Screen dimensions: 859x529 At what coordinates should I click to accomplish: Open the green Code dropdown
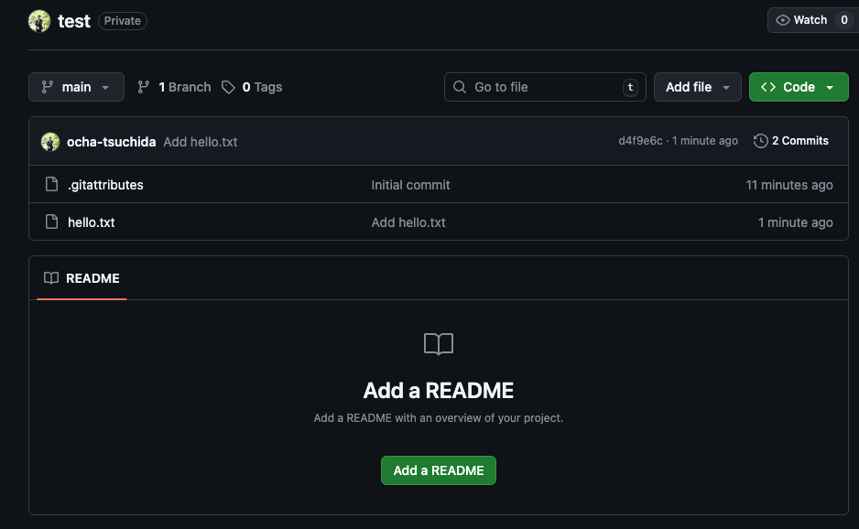click(x=798, y=87)
